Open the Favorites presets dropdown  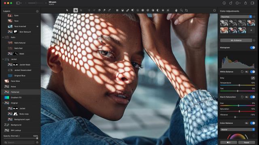[x=236, y=17]
